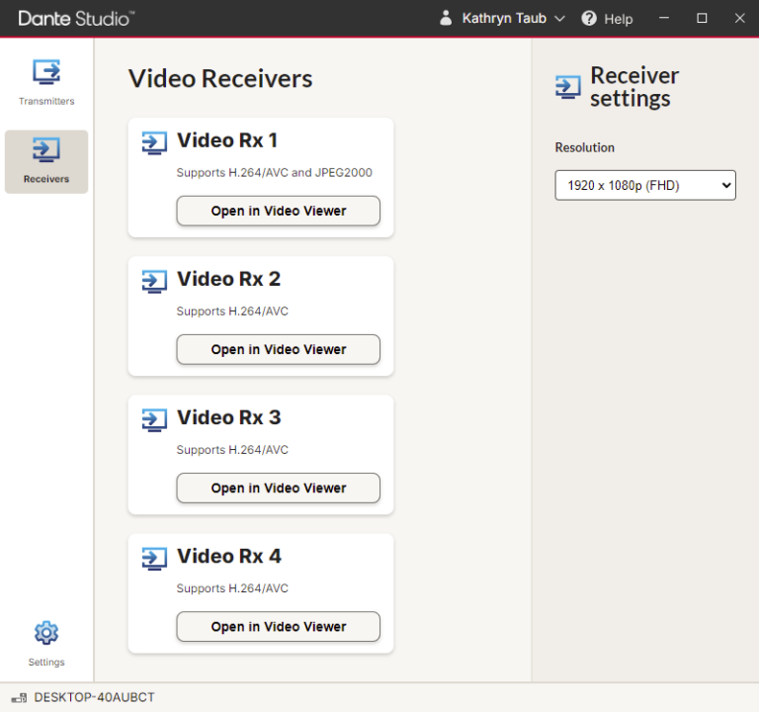This screenshot has height=712, width=759.
Task: Click the Help menu label
Action: [x=618, y=19]
